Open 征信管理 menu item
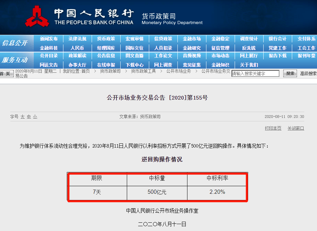The width and height of the screenshot is (317, 231). (x=221, y=48)
